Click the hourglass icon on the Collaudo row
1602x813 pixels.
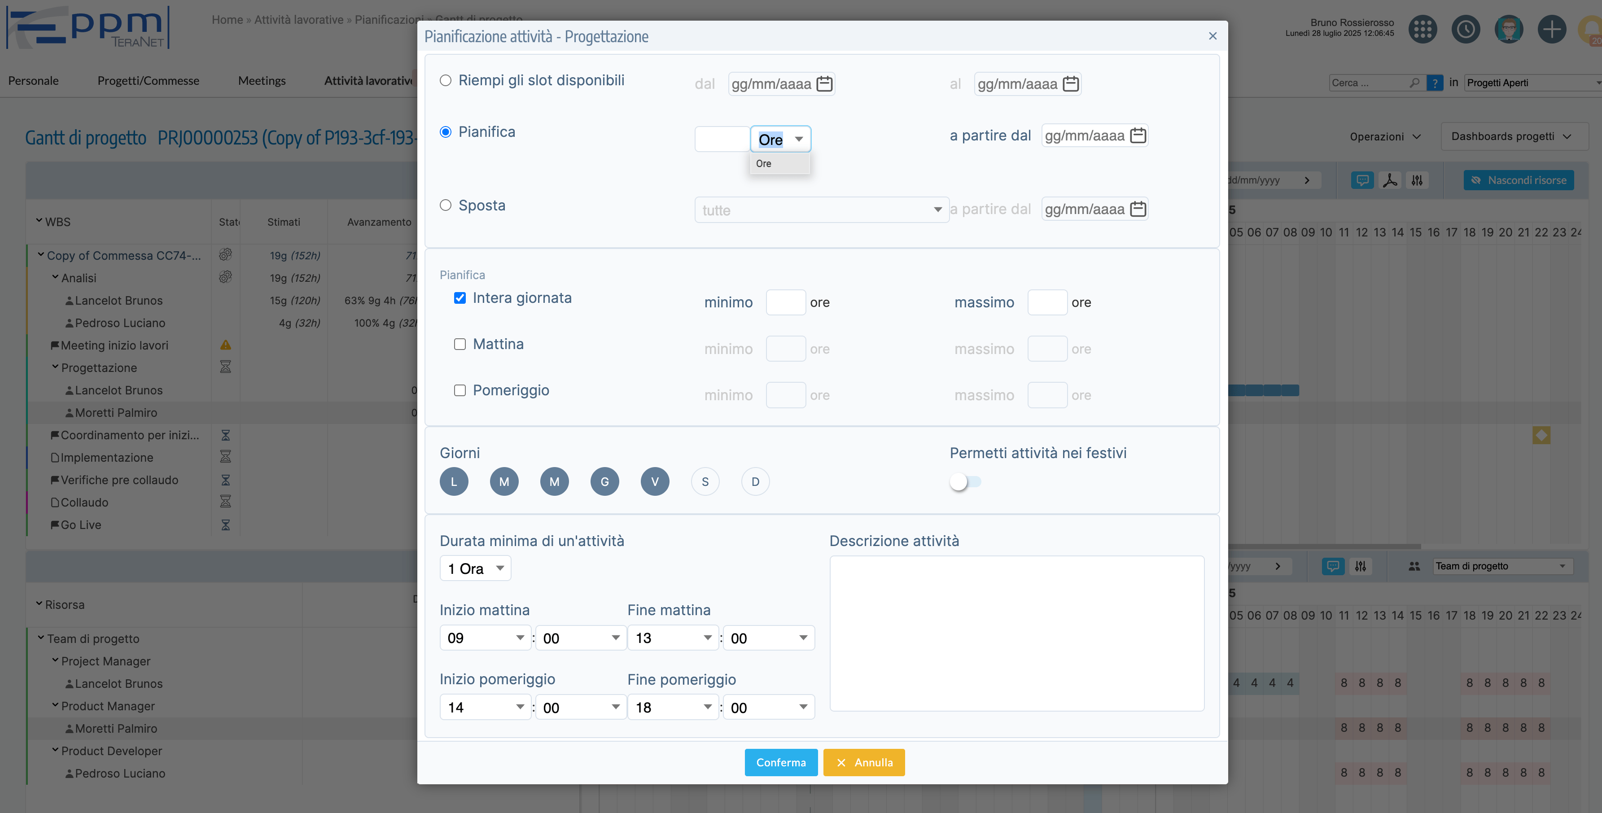click(225, 502)
